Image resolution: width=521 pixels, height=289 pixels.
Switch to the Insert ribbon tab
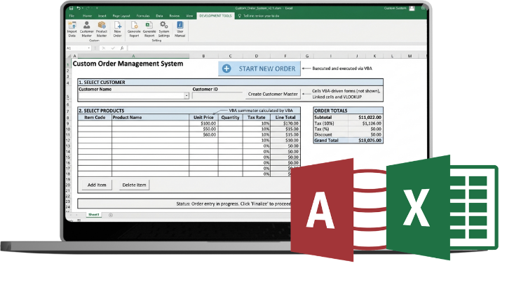pyautogui.click(x=102, y=15)
